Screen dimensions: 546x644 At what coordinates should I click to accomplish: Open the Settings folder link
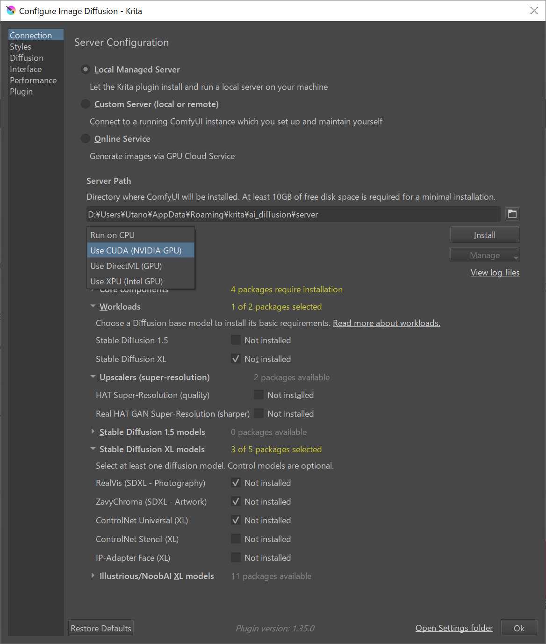pos(454,628)
